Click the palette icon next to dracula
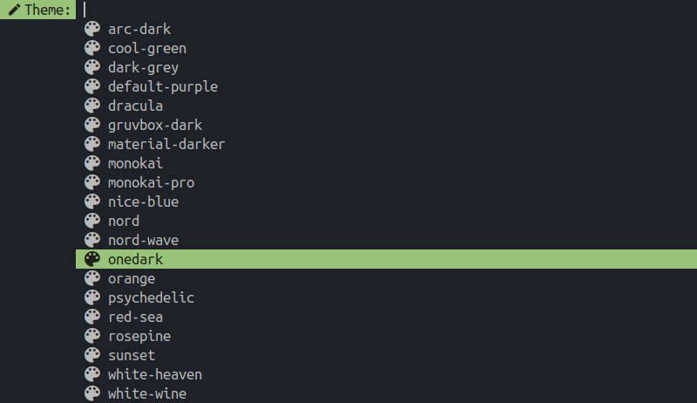The image size is (697, 403). [x=92, y=106]
